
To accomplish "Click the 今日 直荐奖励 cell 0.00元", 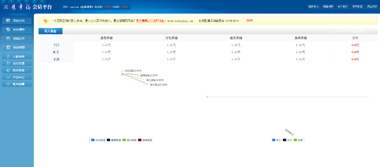I will 106,45.
